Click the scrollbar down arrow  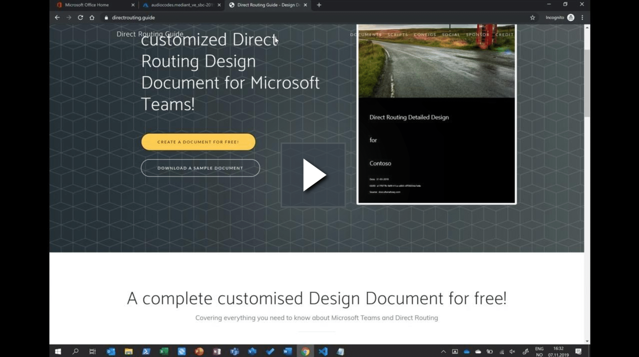(587, 341)
